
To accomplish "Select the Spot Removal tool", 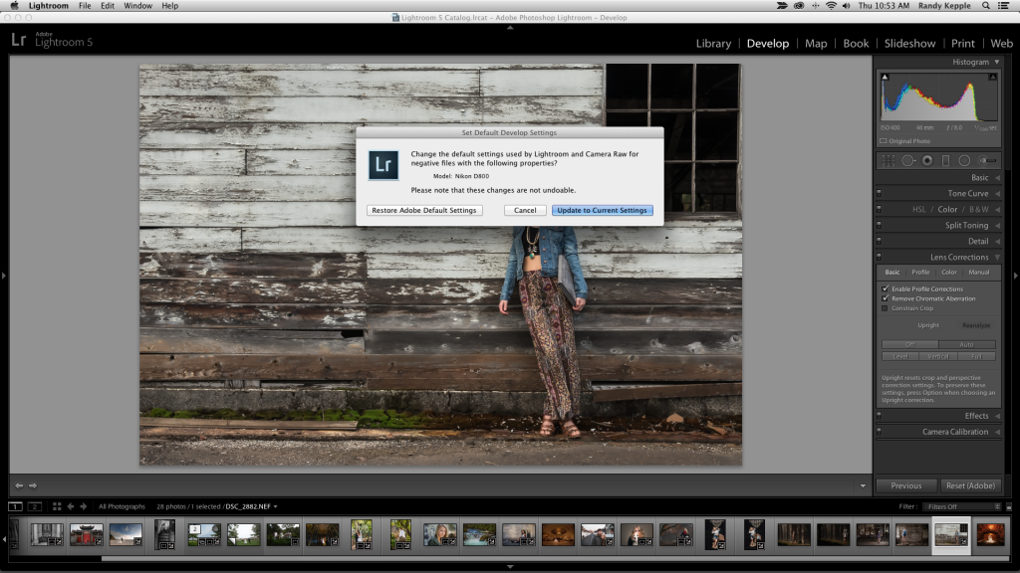I will tap(908, 160).
